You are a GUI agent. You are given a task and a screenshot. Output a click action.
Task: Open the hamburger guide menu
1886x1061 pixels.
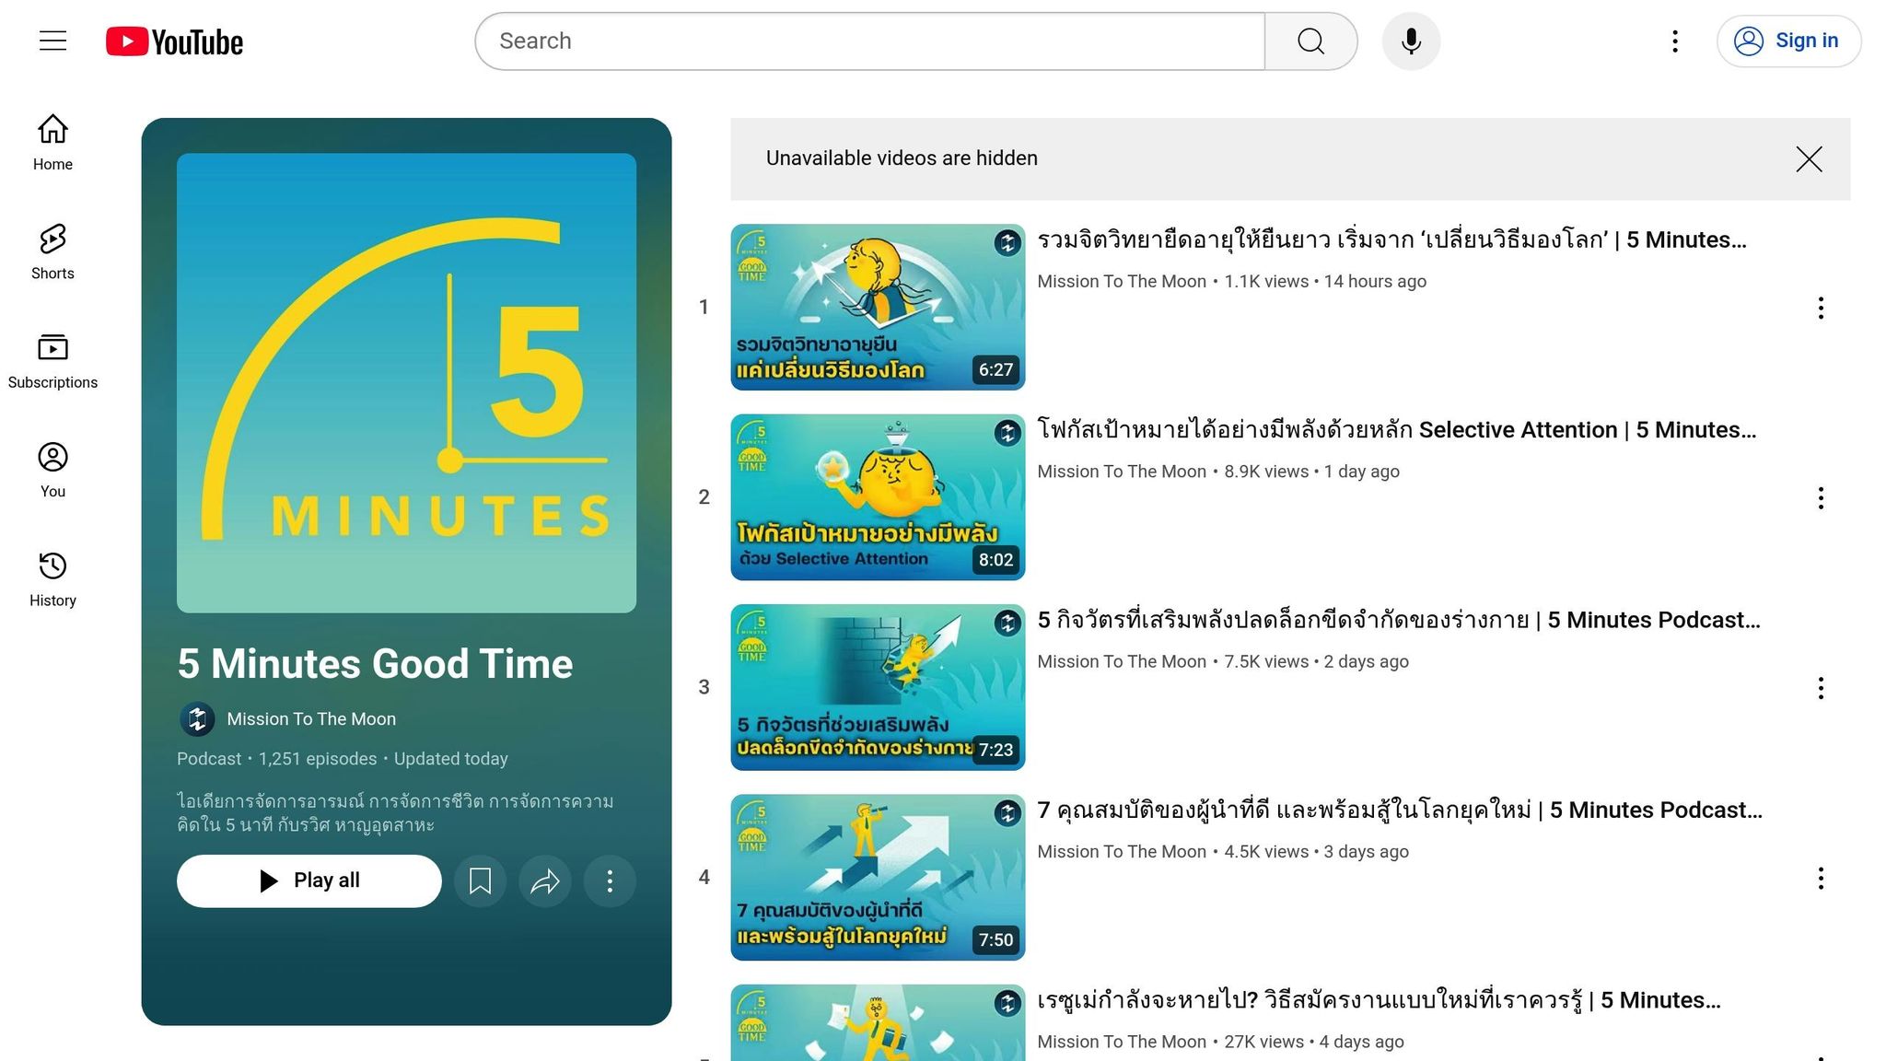point(52,41)
